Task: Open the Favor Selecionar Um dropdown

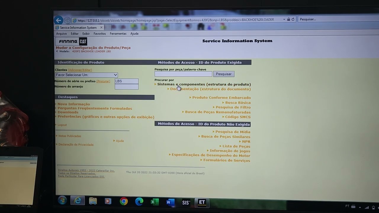Action: click(x=86, y=75)
